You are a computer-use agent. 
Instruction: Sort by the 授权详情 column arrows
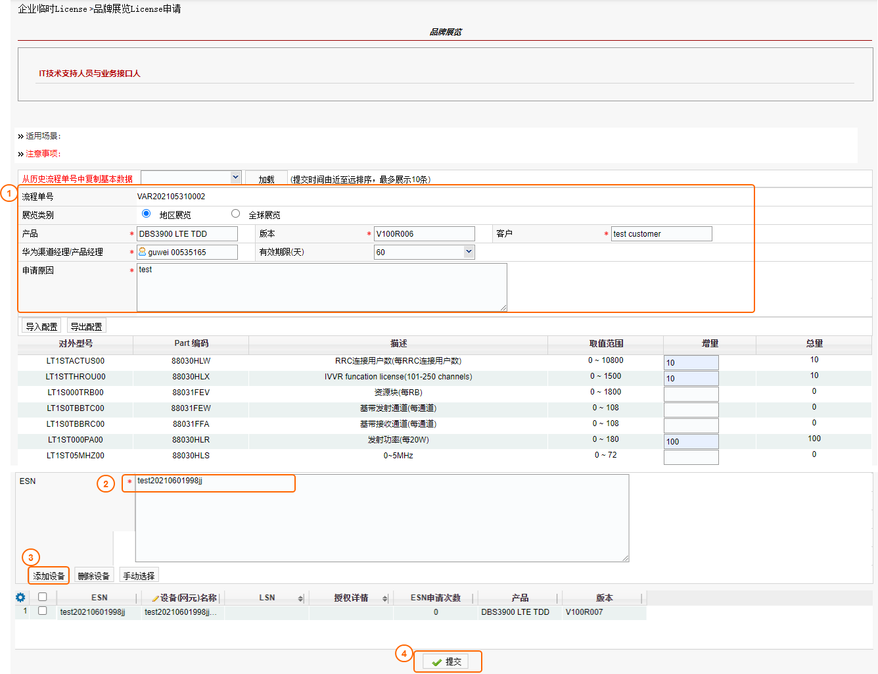385,598
